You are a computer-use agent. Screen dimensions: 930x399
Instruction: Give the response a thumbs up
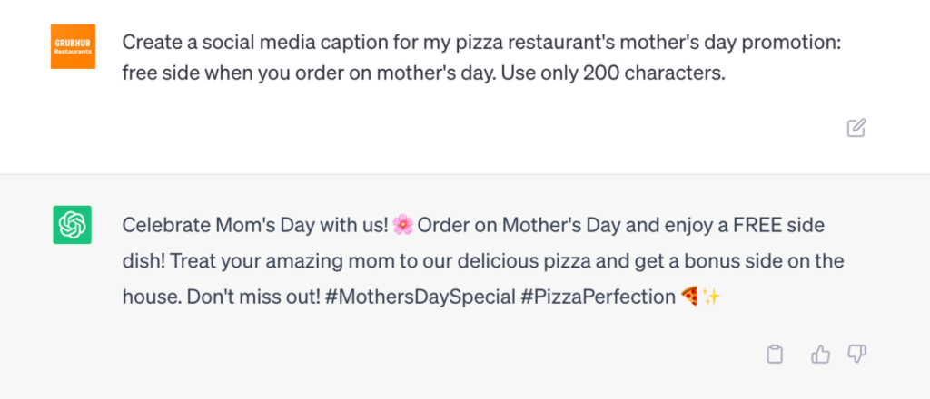tap(820, 354)
